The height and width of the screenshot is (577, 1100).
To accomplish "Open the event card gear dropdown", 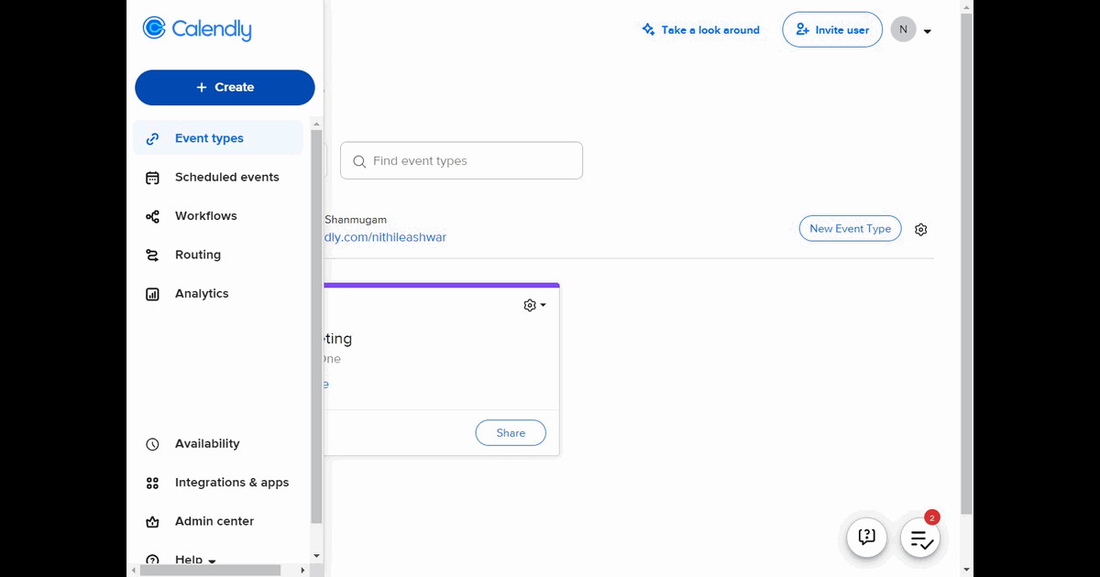I will (534, 305).
